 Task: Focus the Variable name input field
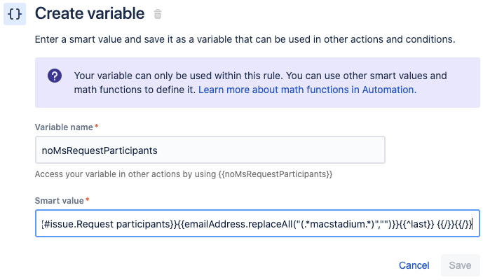(x=210, y=150)
